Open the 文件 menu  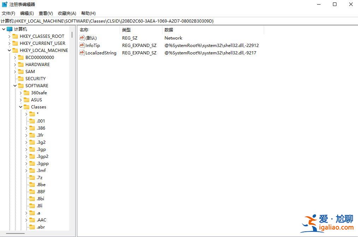pyautogui.click(x=8, y=13)
